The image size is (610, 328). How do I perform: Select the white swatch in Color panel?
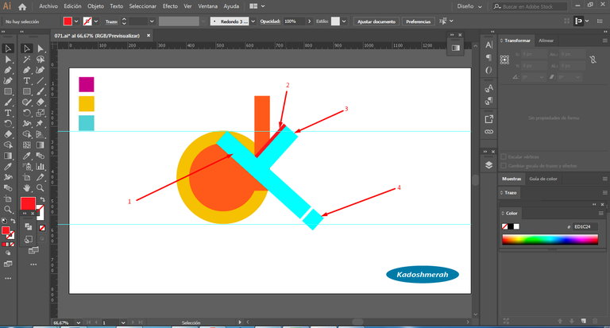point(516,226)
